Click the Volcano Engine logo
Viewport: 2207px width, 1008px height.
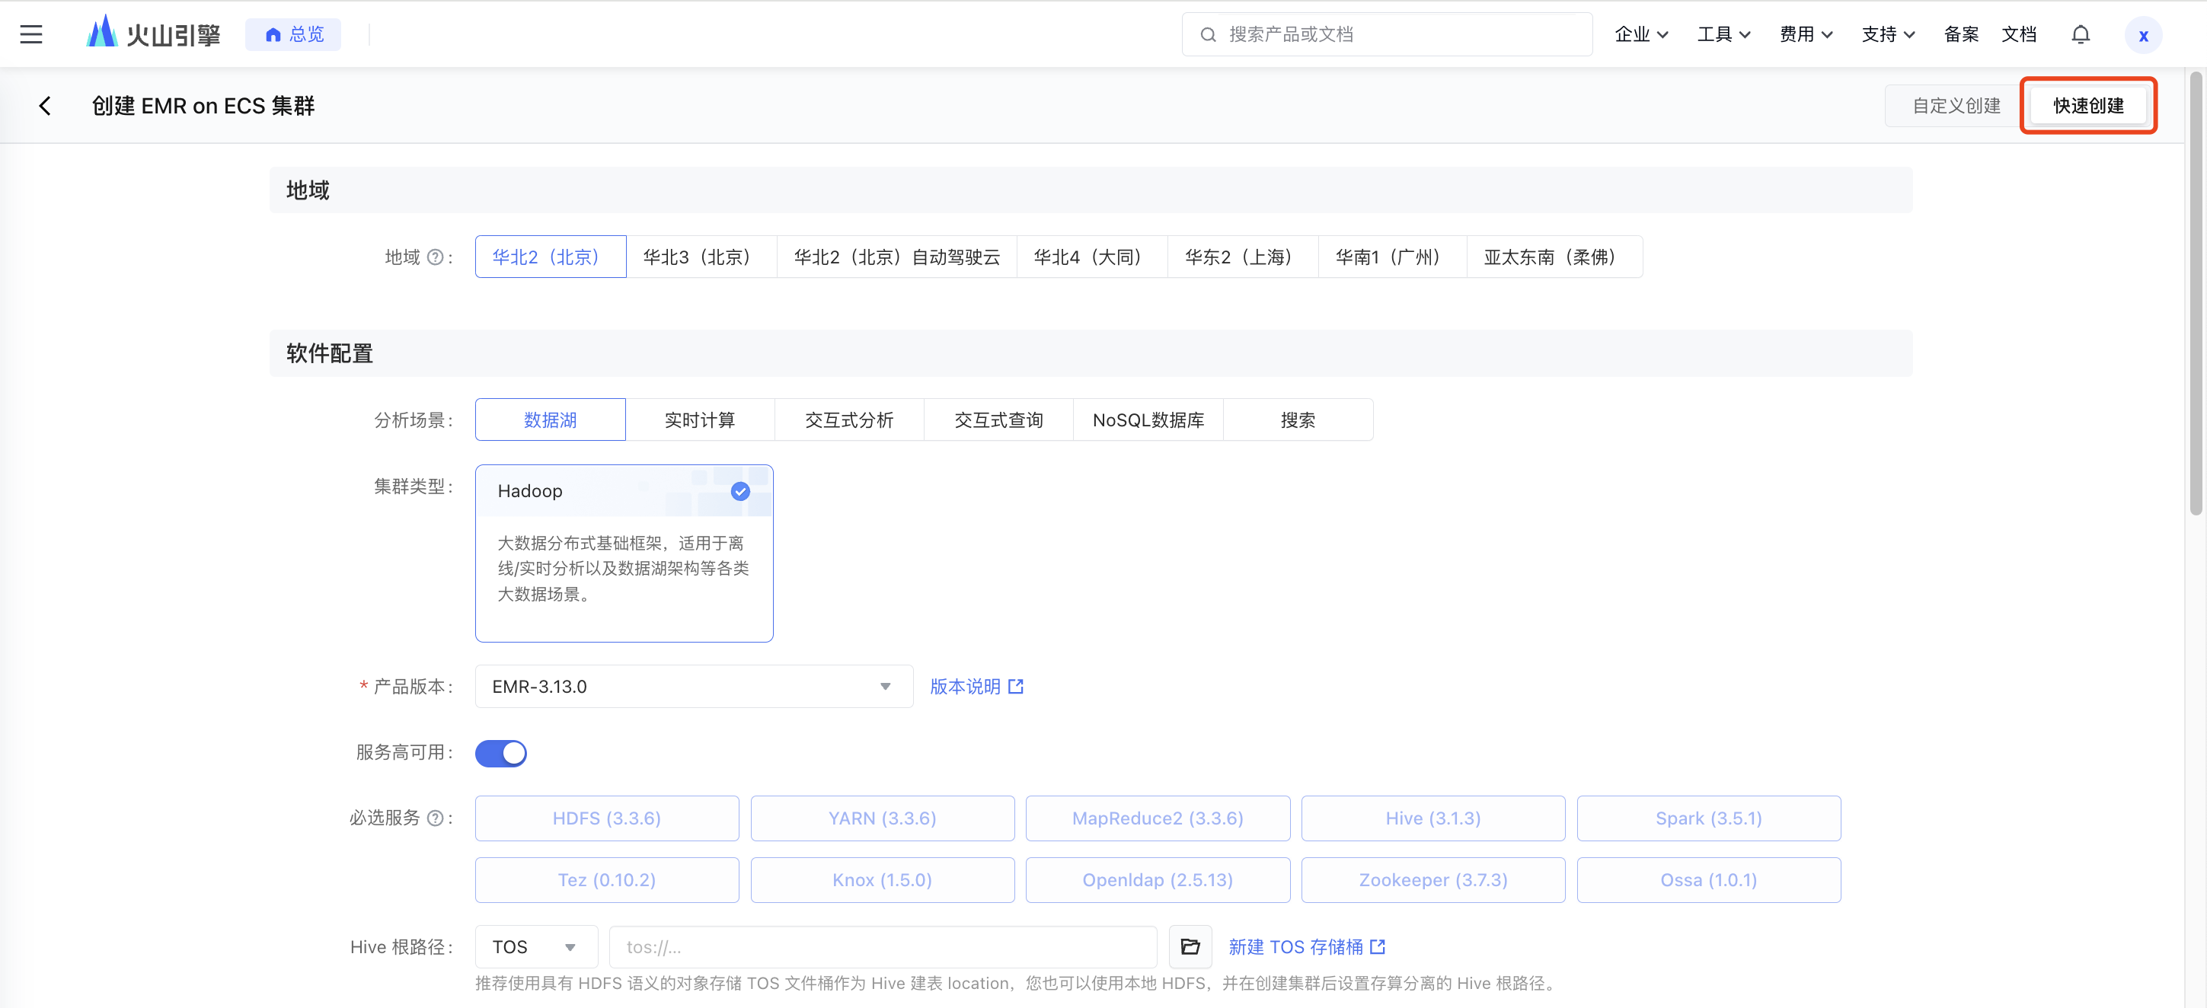click(x=153, y=33)
